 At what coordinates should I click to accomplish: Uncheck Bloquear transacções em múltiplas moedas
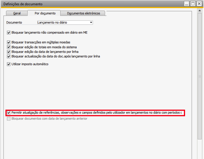click(9, 42)
